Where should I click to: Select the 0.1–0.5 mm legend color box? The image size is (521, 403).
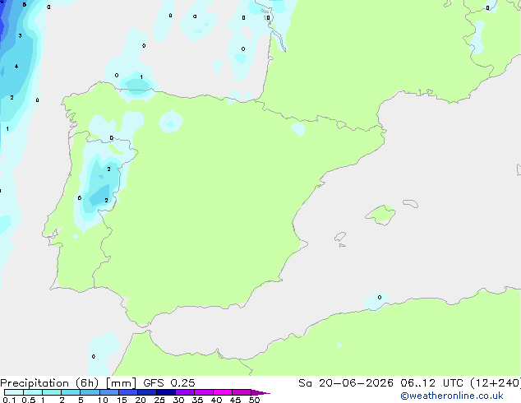(14, 392)
